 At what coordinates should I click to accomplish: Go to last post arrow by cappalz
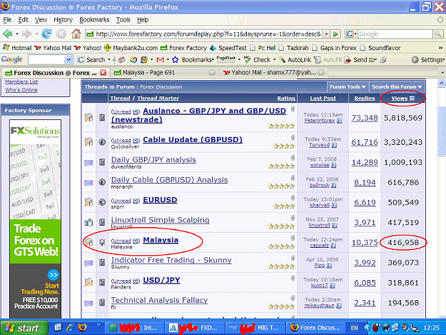(333, 246)
